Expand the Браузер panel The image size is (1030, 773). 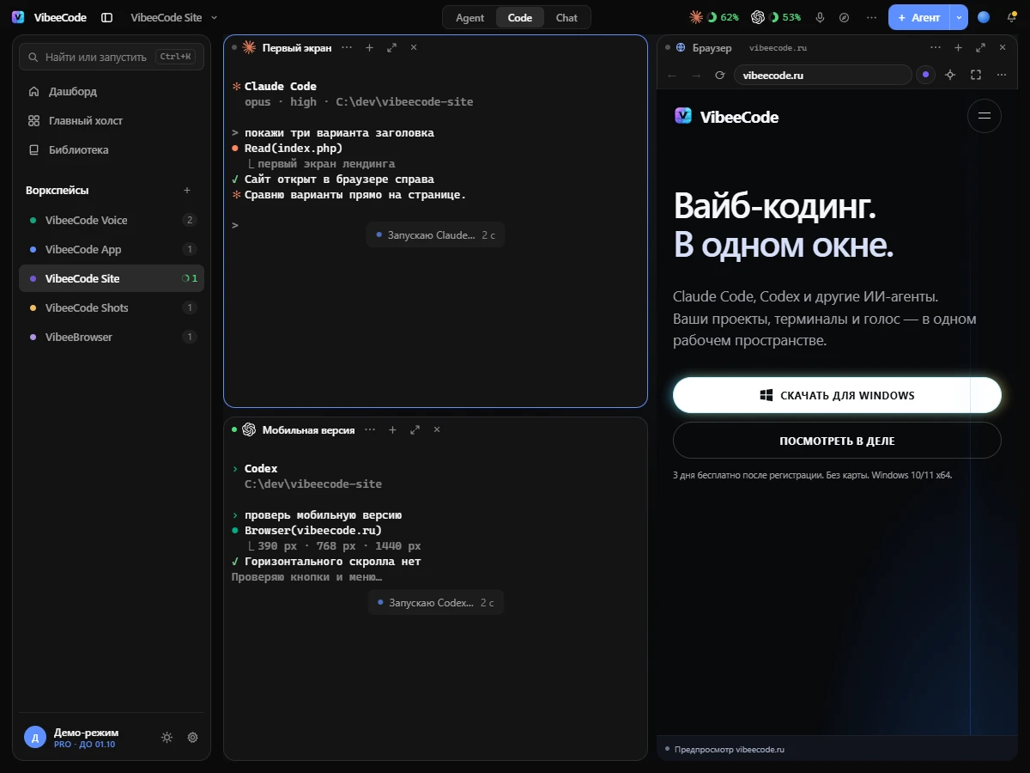pyautogui.click(x=982, y=48)
